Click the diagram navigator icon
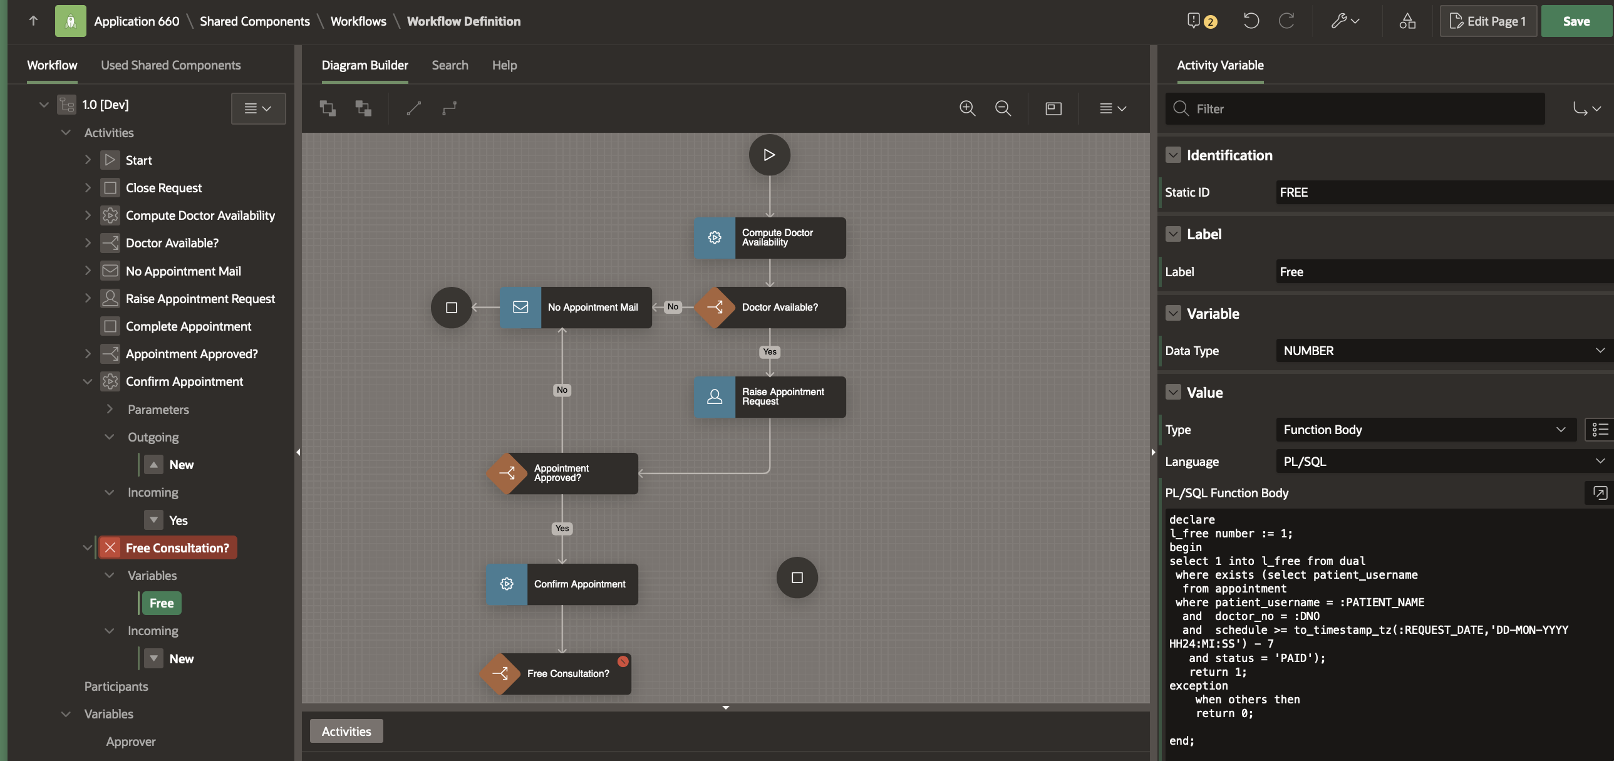 [x=1053, y=108]
